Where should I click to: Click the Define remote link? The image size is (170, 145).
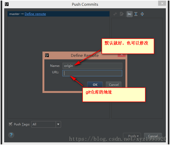pyautogui.click(x=35, y=14)
